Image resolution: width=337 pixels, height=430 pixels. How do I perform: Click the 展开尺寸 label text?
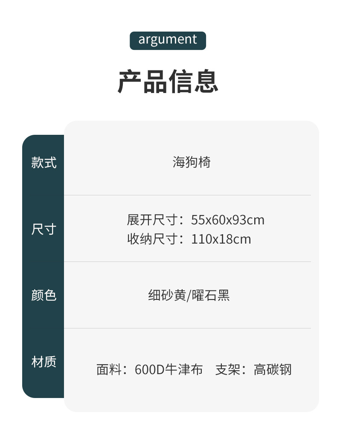click(152, 220)
